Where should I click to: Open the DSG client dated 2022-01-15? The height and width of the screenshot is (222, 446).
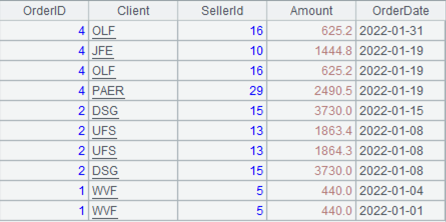point(105,110)
